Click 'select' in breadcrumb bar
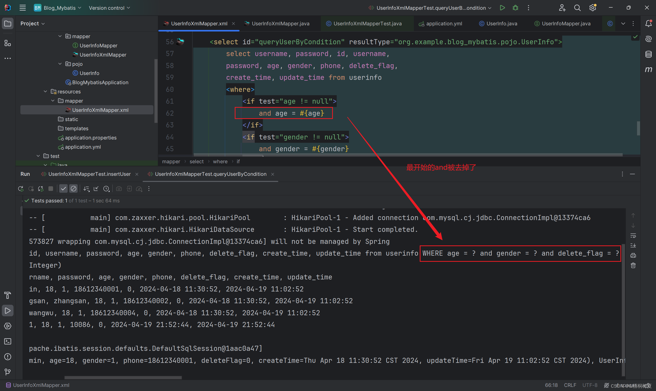The width and height of the screenshot is (656, 391). point(197,161)
